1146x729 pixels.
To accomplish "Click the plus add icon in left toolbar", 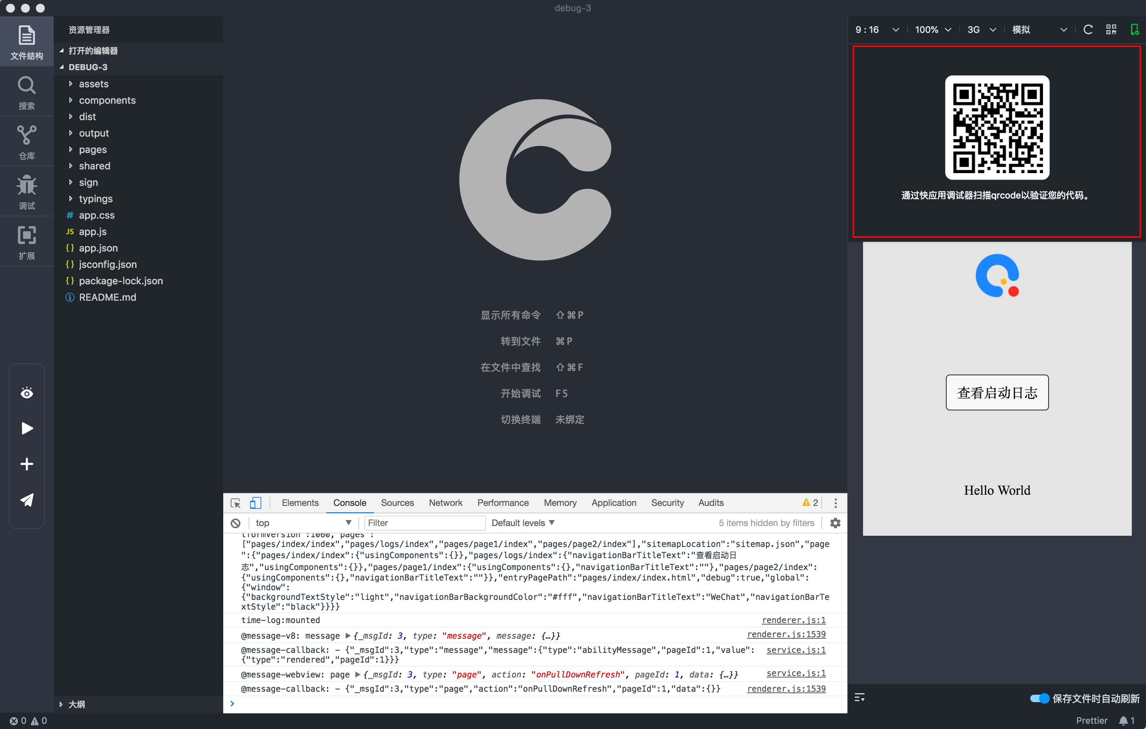I will tap(27, 464).
